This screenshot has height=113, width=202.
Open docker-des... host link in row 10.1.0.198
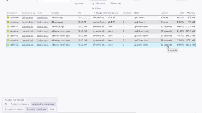[x=43, y=31]
